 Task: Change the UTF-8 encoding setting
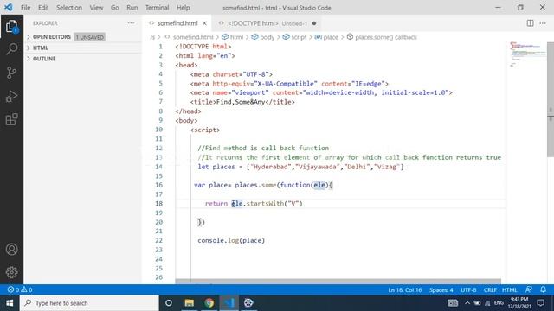pyautogui.click(x=468, y=290)
